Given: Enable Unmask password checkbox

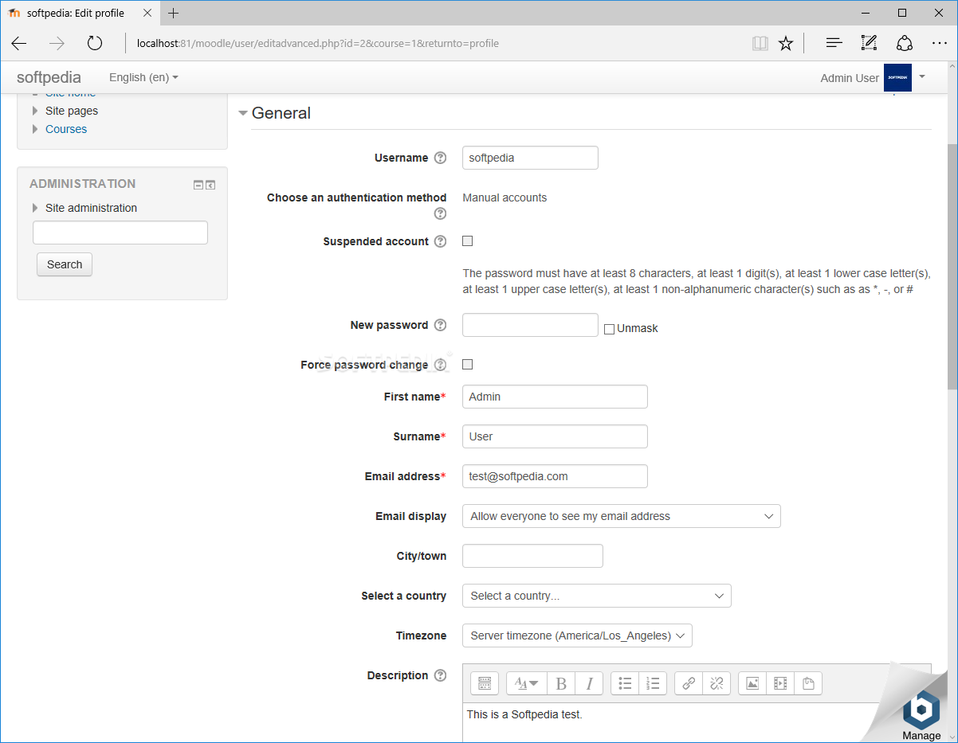Looking at the screenshot, I should [x=609, y=329].
